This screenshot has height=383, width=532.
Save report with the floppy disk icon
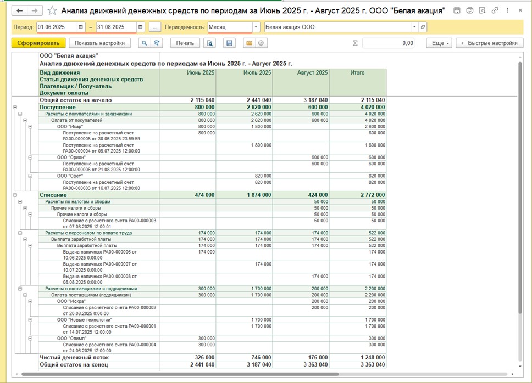229,43
